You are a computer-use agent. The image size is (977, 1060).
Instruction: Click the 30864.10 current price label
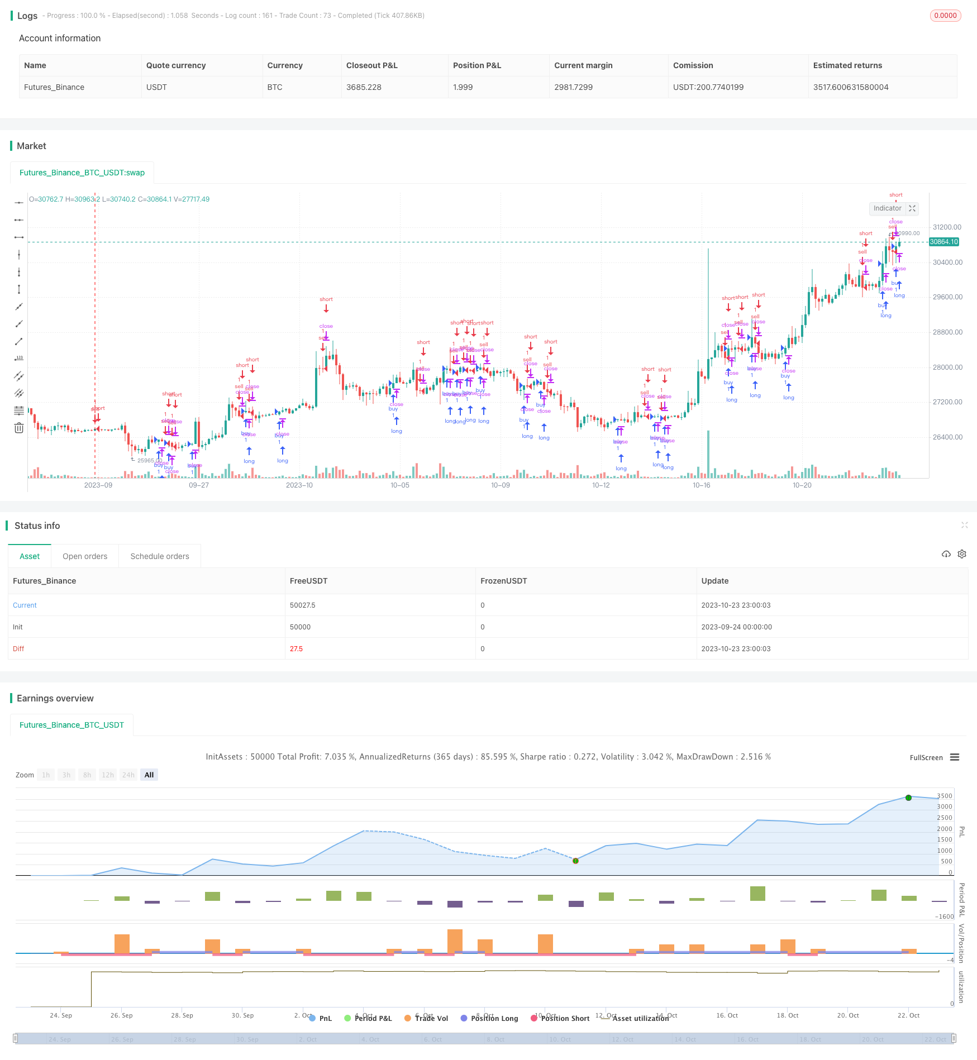point(944,242)
